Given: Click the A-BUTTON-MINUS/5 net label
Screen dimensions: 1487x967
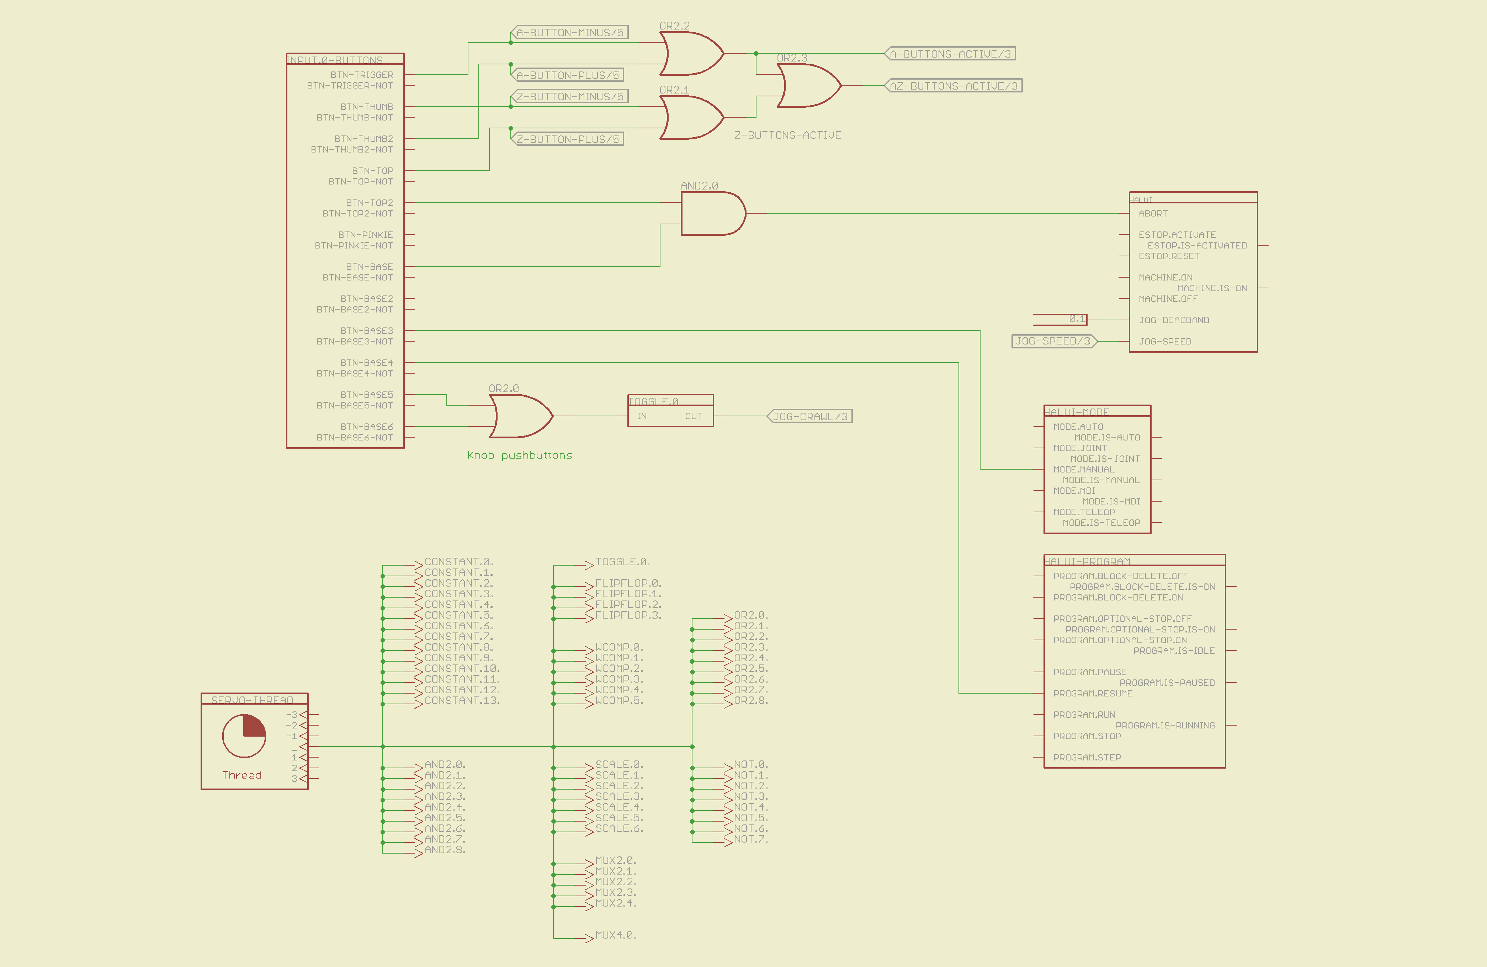Looking at the screenshot, I should [569, 32].
